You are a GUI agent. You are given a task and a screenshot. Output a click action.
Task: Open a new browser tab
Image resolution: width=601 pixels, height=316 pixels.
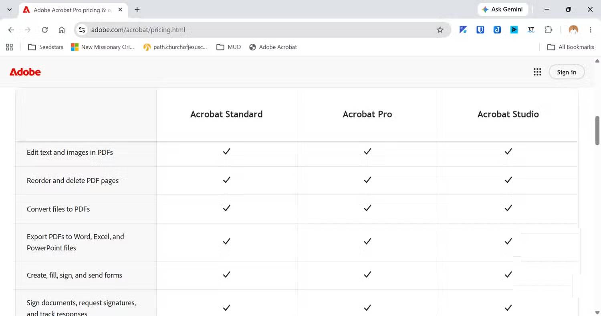(137, 10)
